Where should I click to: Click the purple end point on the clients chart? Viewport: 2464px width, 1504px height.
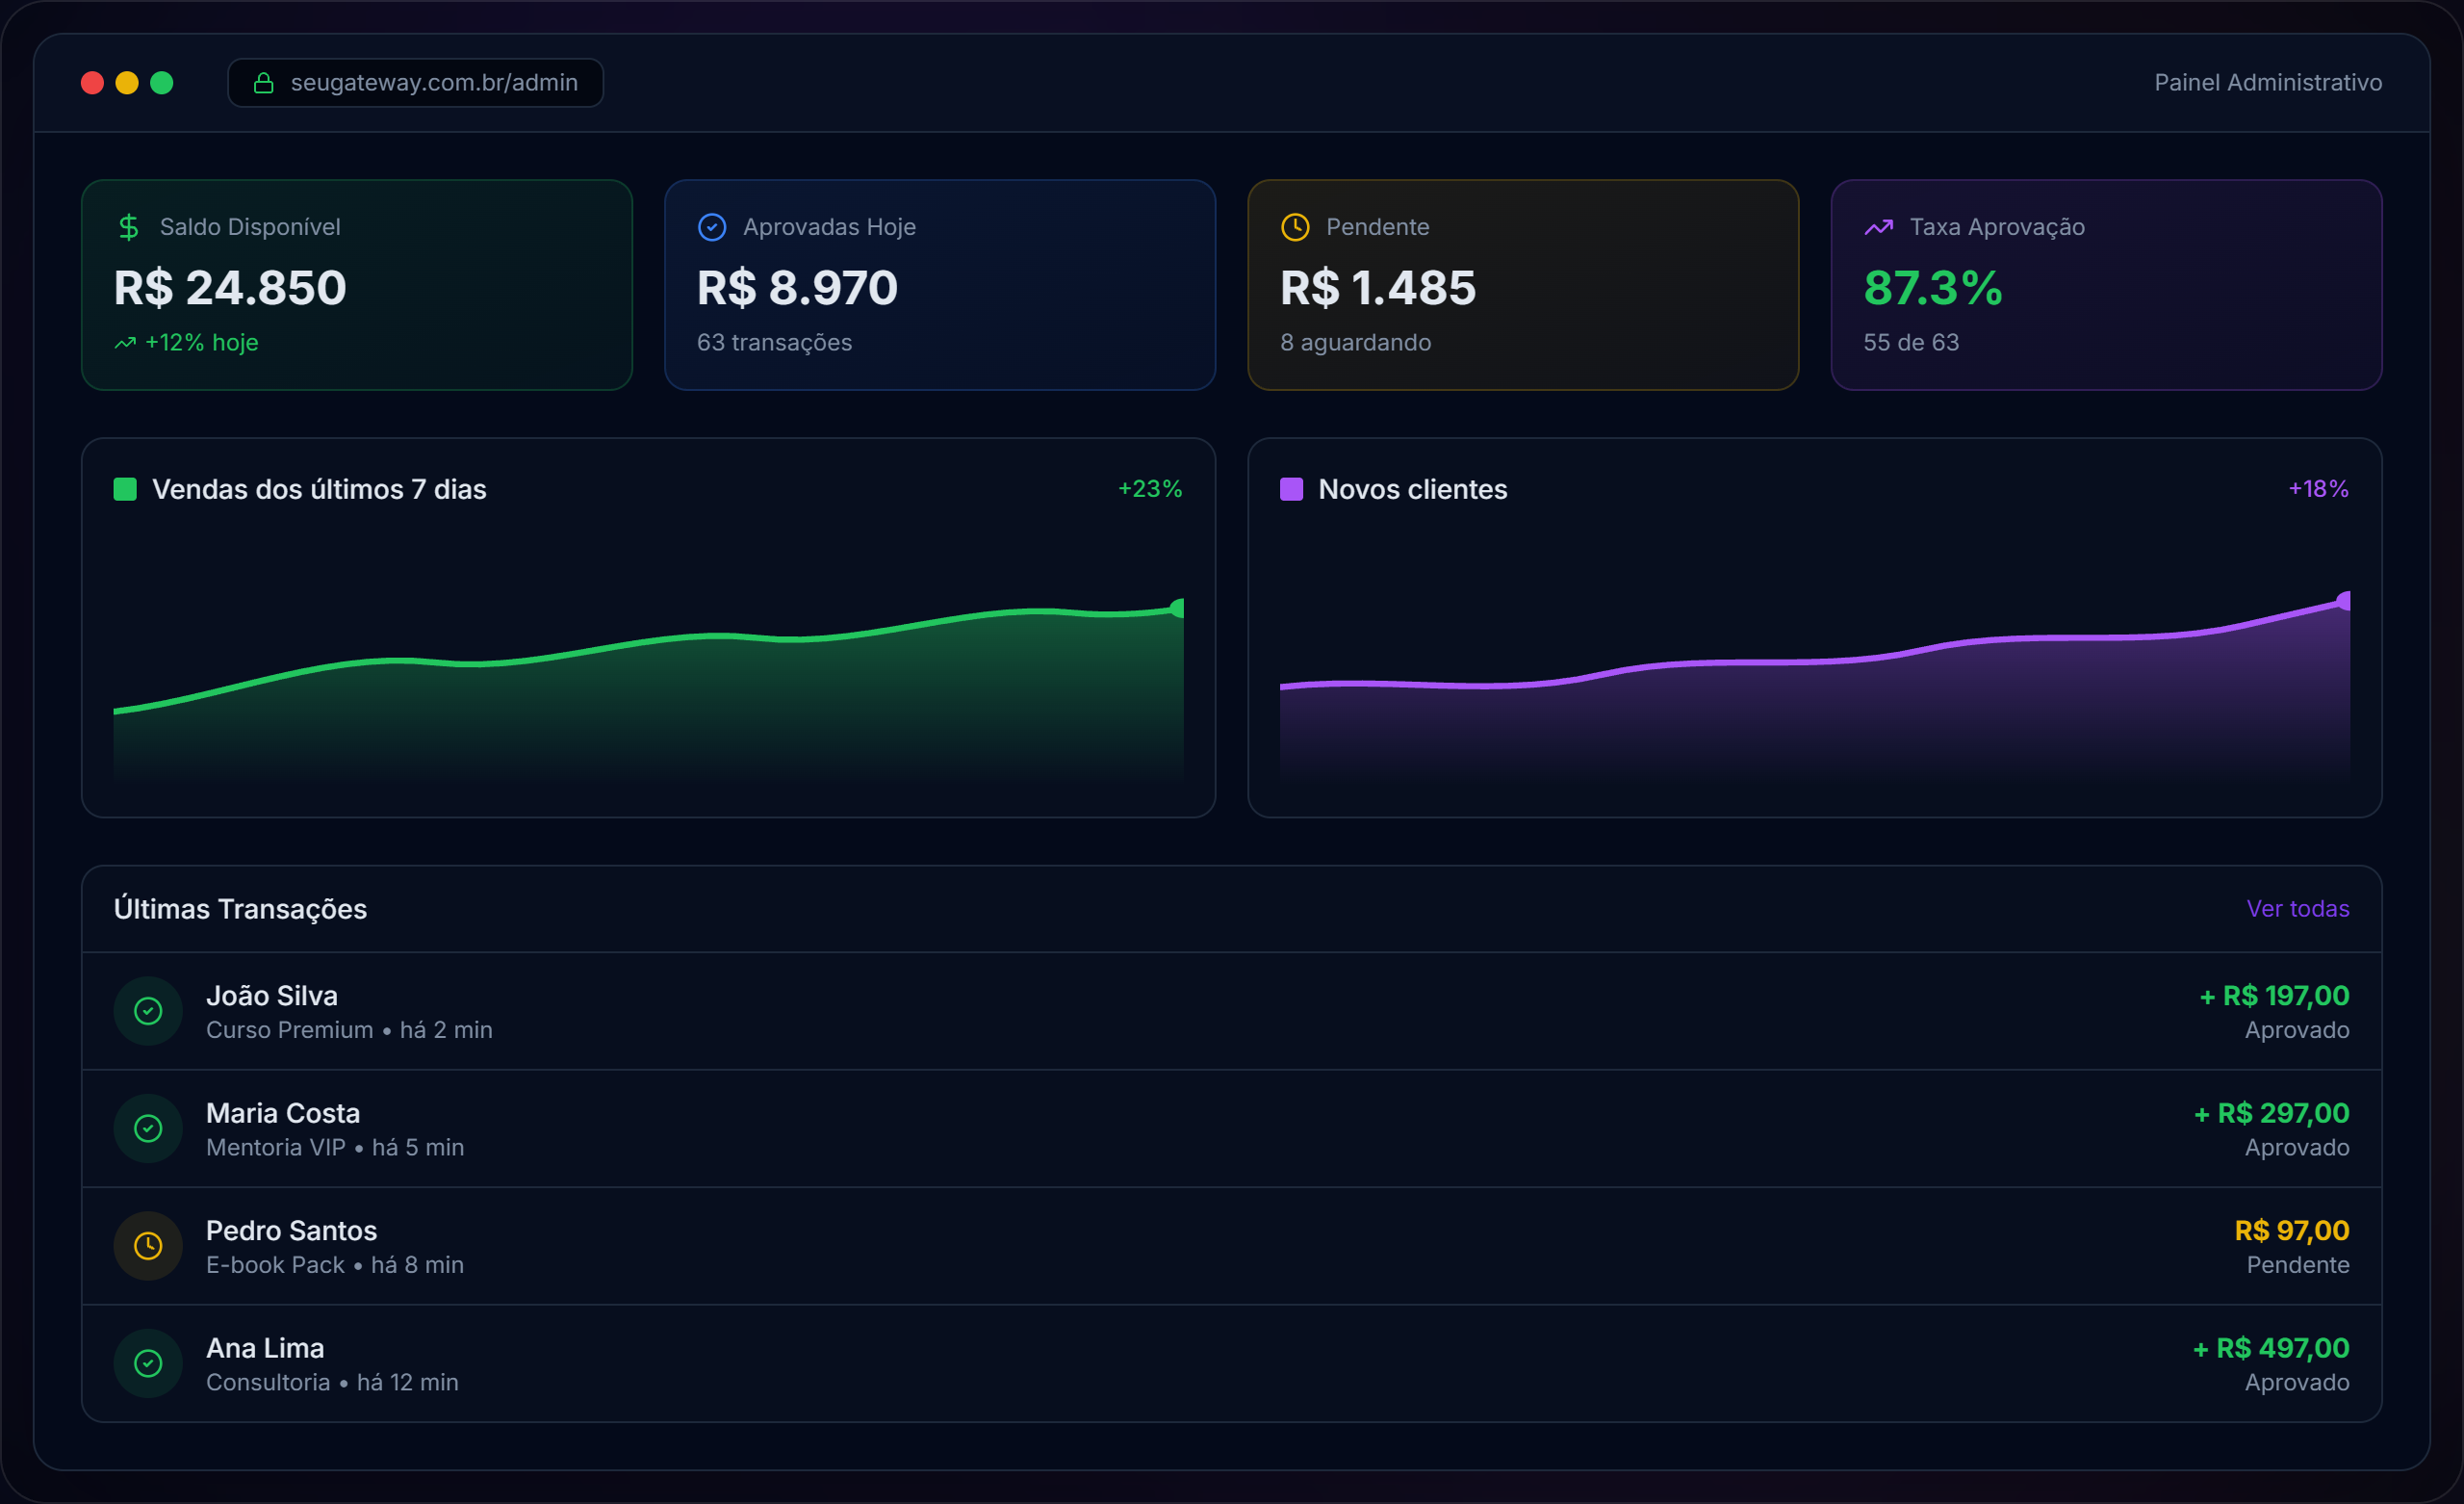[x=2343, y=601]
